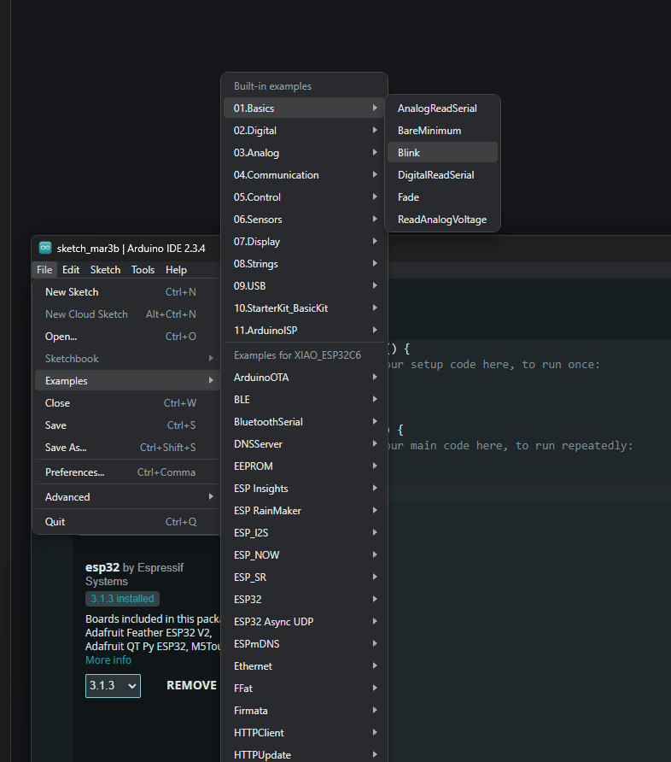The width and height of the screenshot is (671, 762).
Task: Click REMOVE for esp32 board package
Action: click(x=192, y=685)
